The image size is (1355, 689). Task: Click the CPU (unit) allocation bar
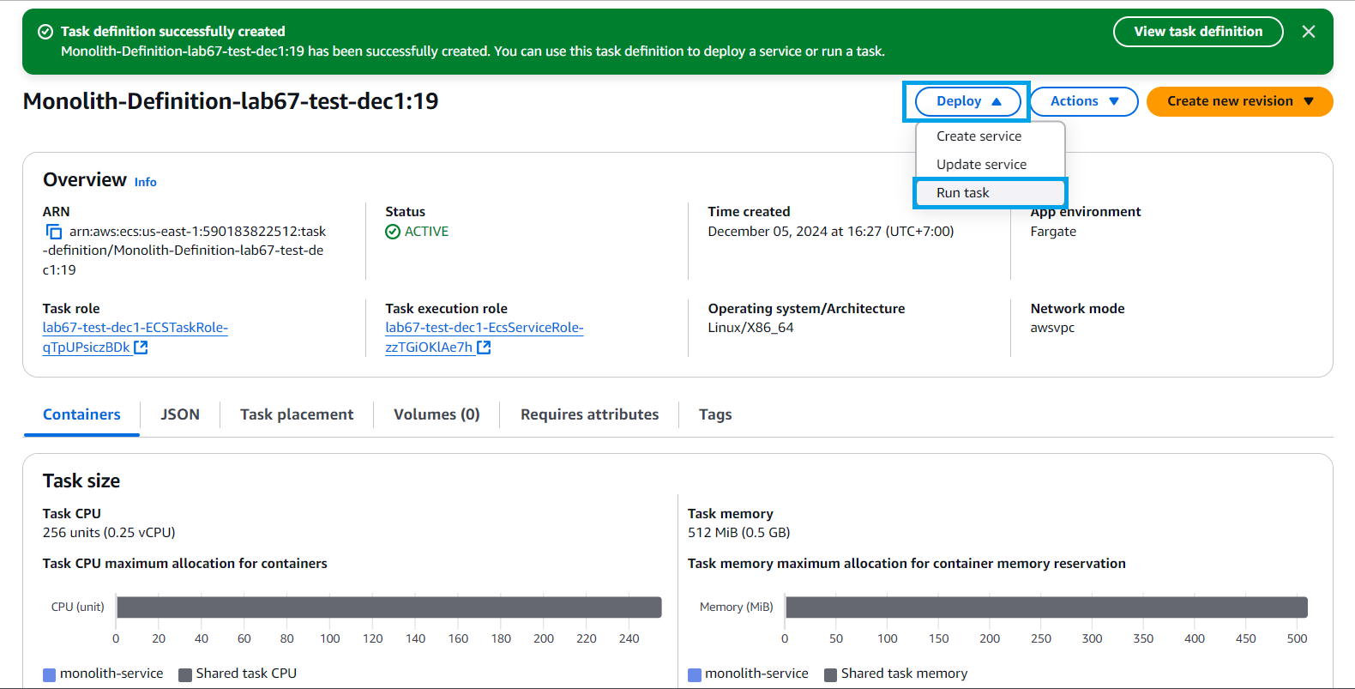pos(389,607)
